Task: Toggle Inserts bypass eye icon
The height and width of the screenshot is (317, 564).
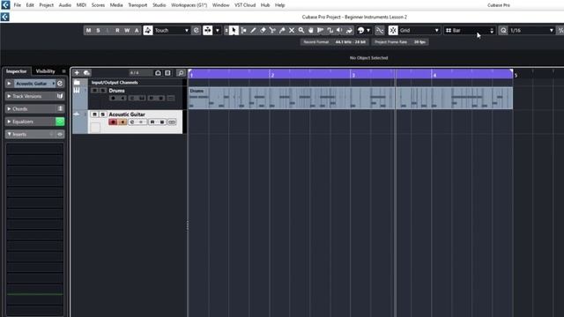Action: coord(60,134)
